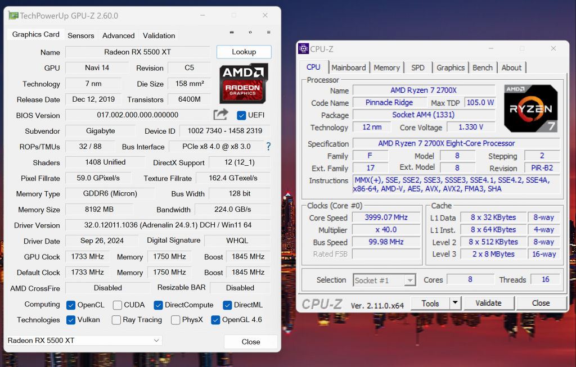Click the Validate button
Image resolution: width=576 pixels, height=367 pixels.
tap(489, 303)
